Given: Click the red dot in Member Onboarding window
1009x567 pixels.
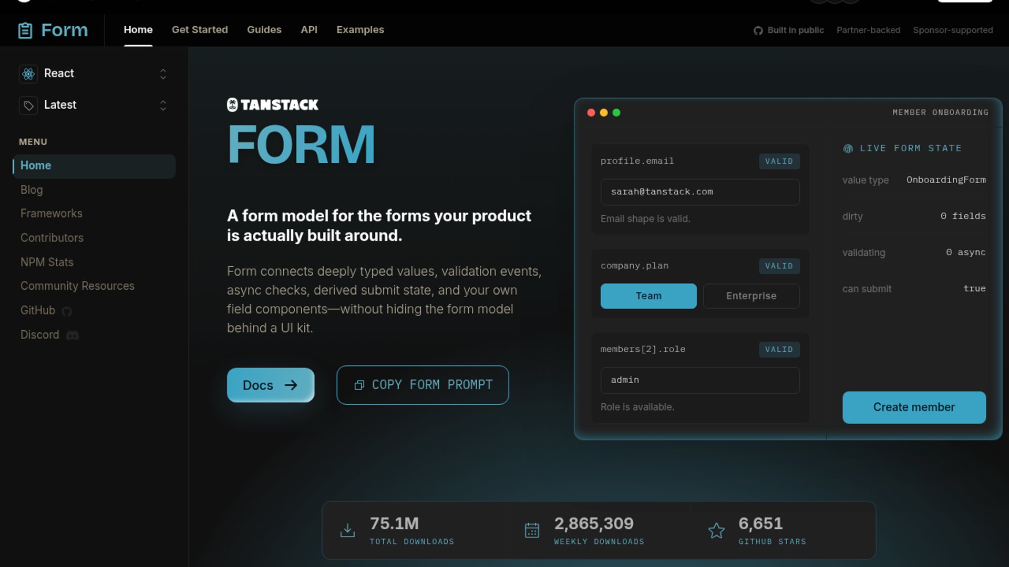Looking at the screenshot, I should click(591, 113).
